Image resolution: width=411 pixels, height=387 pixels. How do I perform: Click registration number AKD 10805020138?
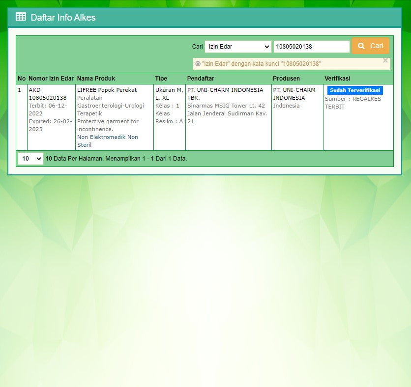49,94
